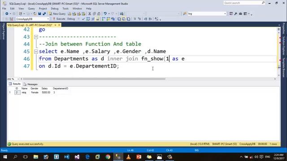Open Visual Studio from the taskbar
Screen dimensions: 287x161
click(77, 157)
